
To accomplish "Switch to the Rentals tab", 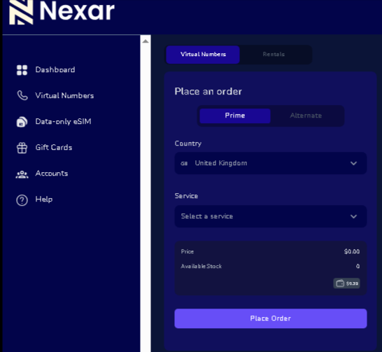I will (x=274, y=55).
